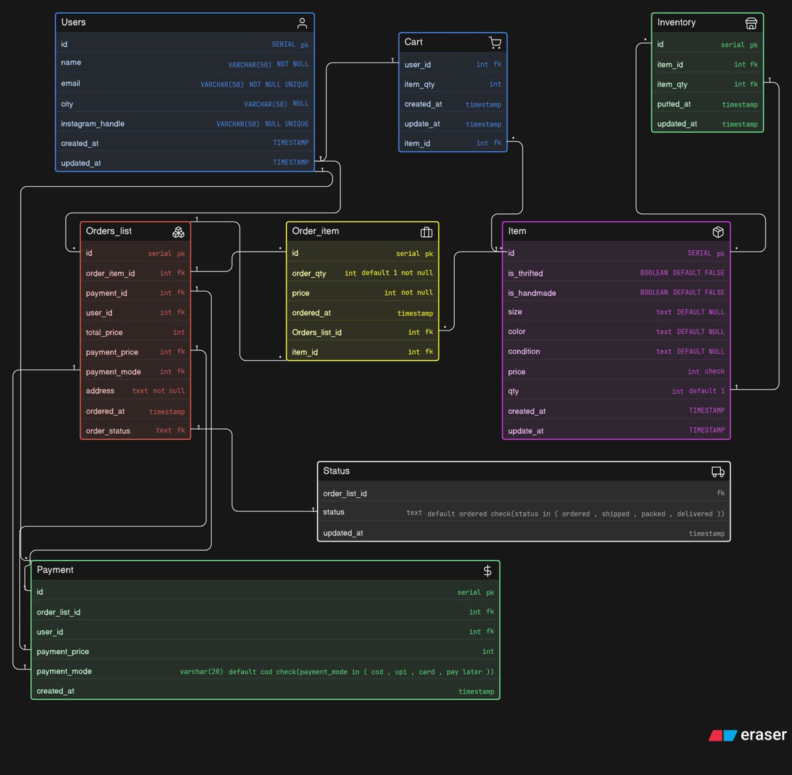
Task: Click the eraser logo
Action: click(x=748, y=735)
